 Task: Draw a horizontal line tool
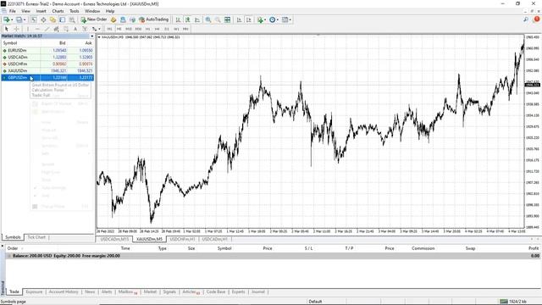[x=37, y=29]
